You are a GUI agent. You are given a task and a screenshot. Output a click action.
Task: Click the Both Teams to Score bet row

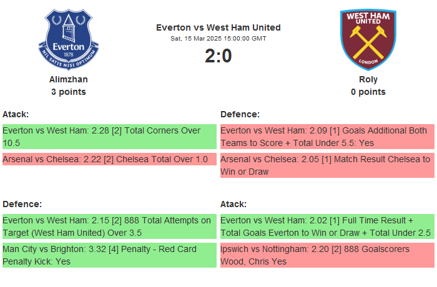[327, 137]
